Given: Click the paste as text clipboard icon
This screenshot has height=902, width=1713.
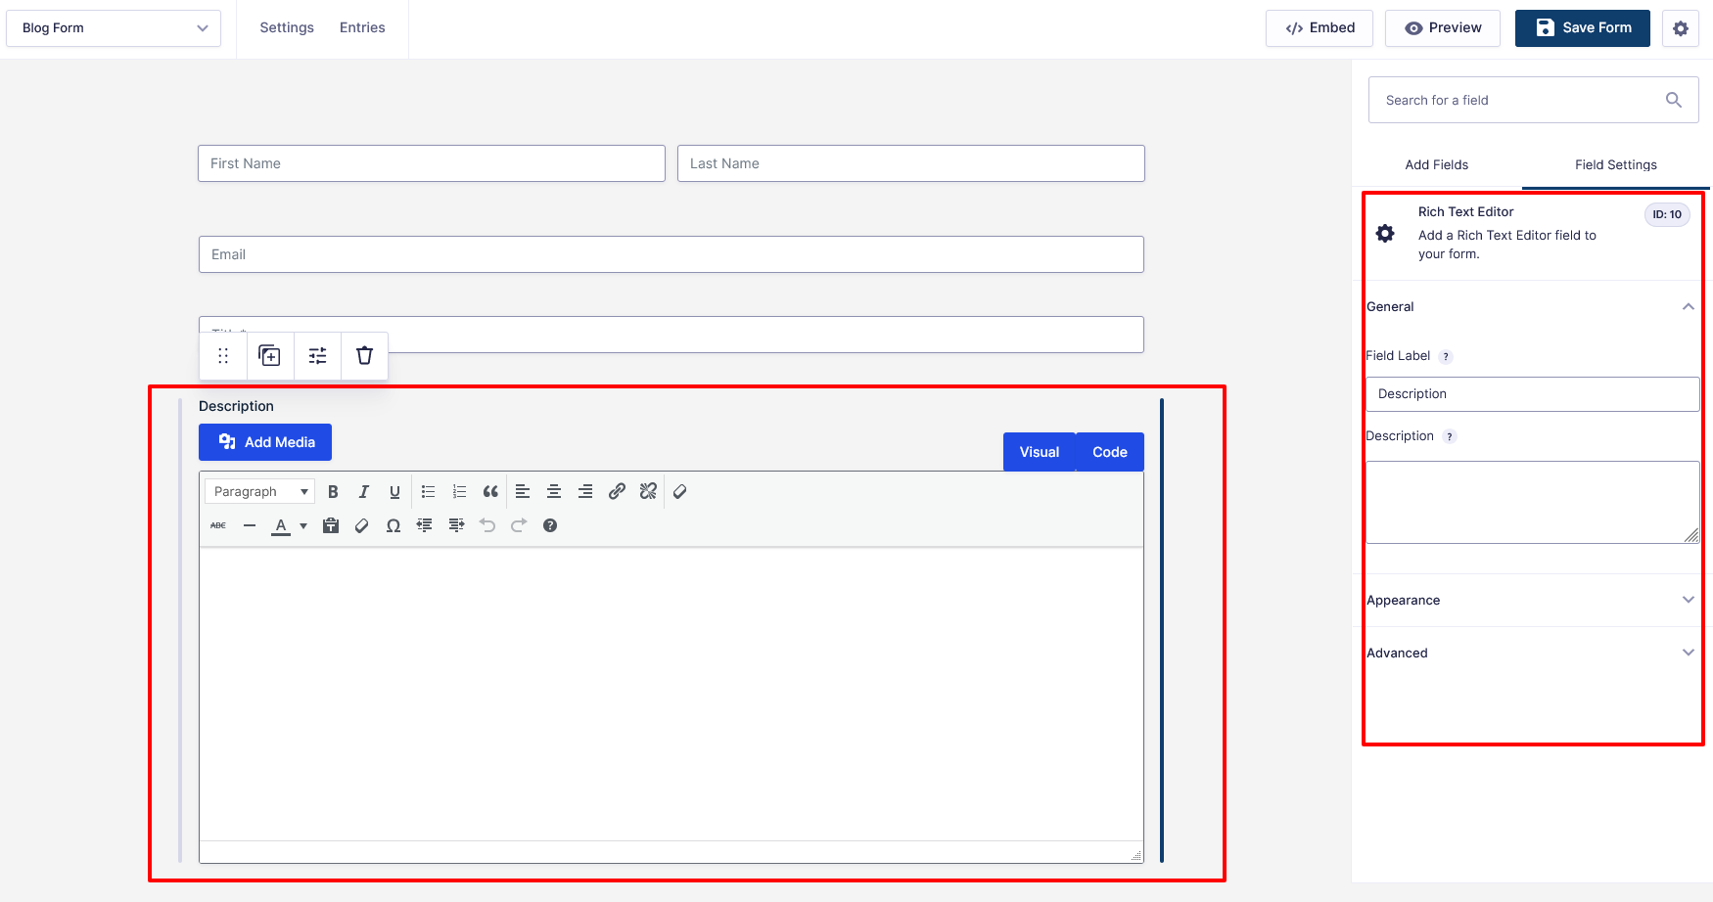Looking at the screenshot, I should tap(331, 526).
